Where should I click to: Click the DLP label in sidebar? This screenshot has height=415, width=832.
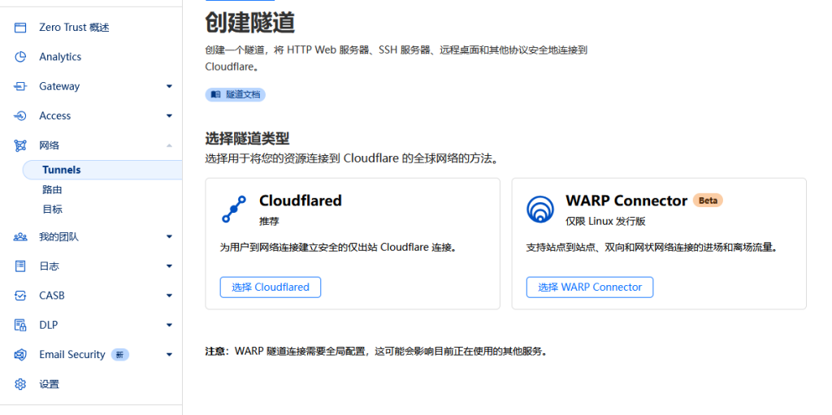pyautogui.click(x=49, y=325)
